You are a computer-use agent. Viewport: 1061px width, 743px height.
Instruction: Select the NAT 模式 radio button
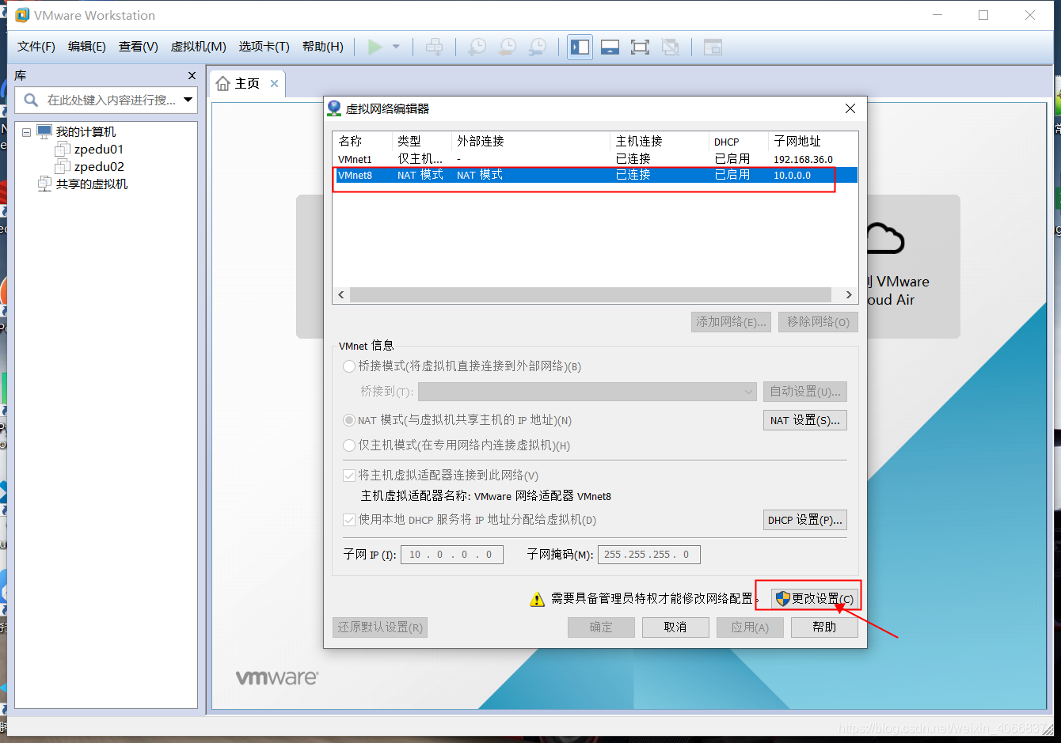[349, 420]
